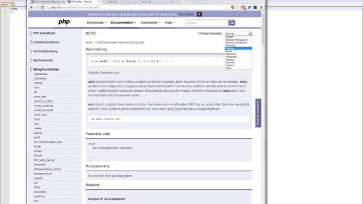
Task: Open the Chrome hamburger menu
Action: coord(261,7)
